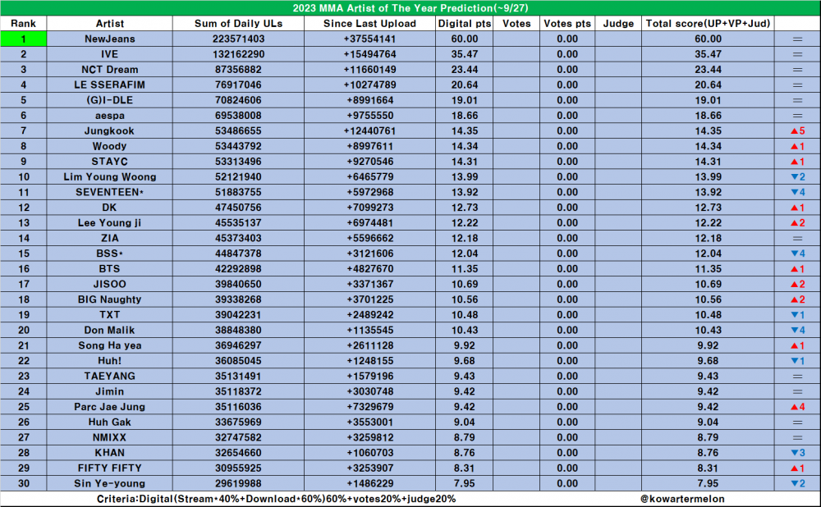
Task: Click the unchanged equals sign in Huh Gak row
Action: pos(797,422)
